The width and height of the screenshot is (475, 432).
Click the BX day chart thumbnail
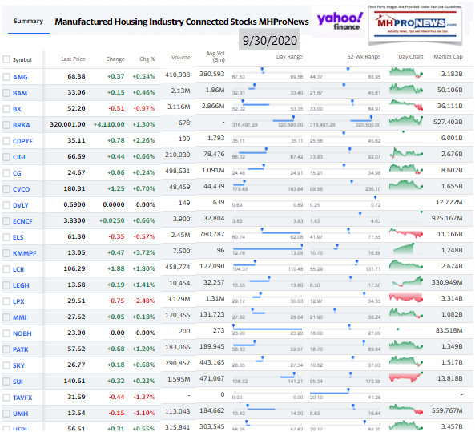[x=406, y=105]
